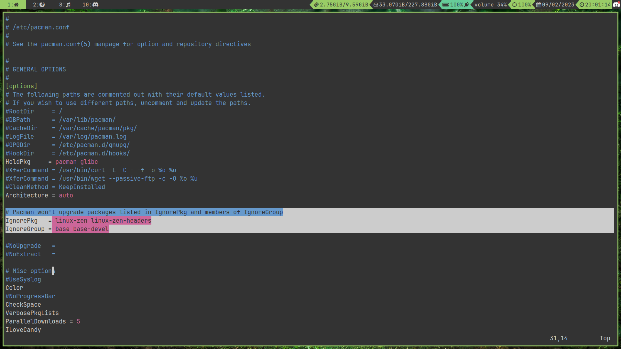Screen dimensions: 621x349
Task: Click the battery status icon
Action: coord(446,5)
